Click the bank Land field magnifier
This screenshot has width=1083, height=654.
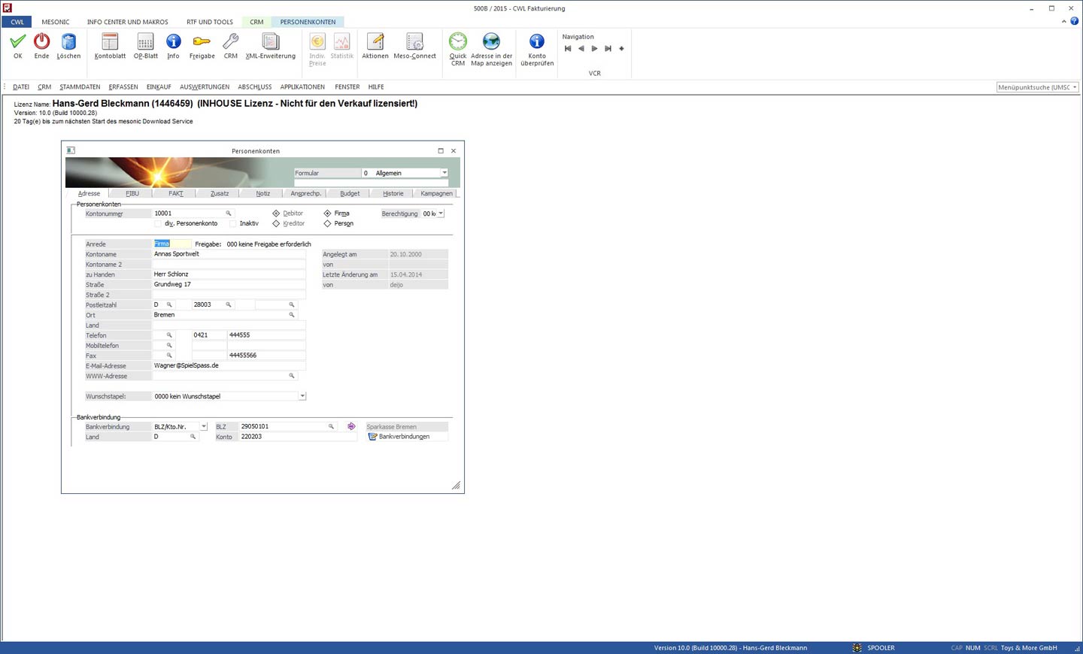pyautogui.click(x=193, y=437)
